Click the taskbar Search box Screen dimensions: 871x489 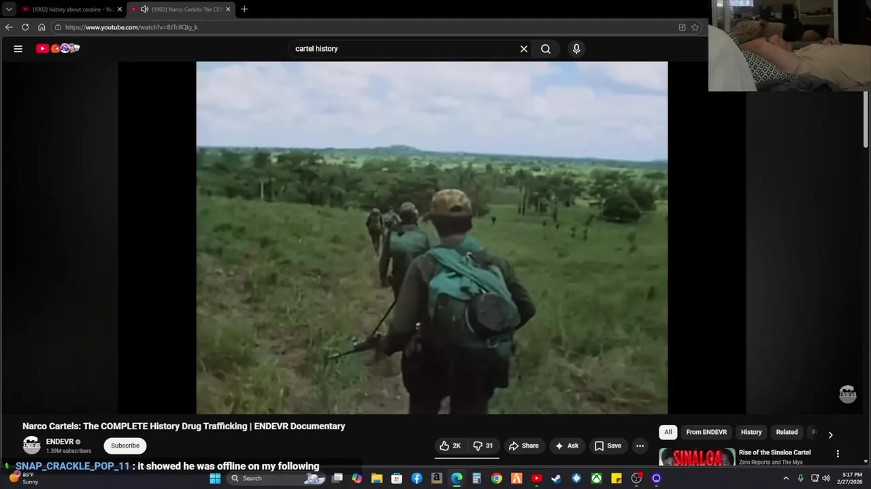275,478
